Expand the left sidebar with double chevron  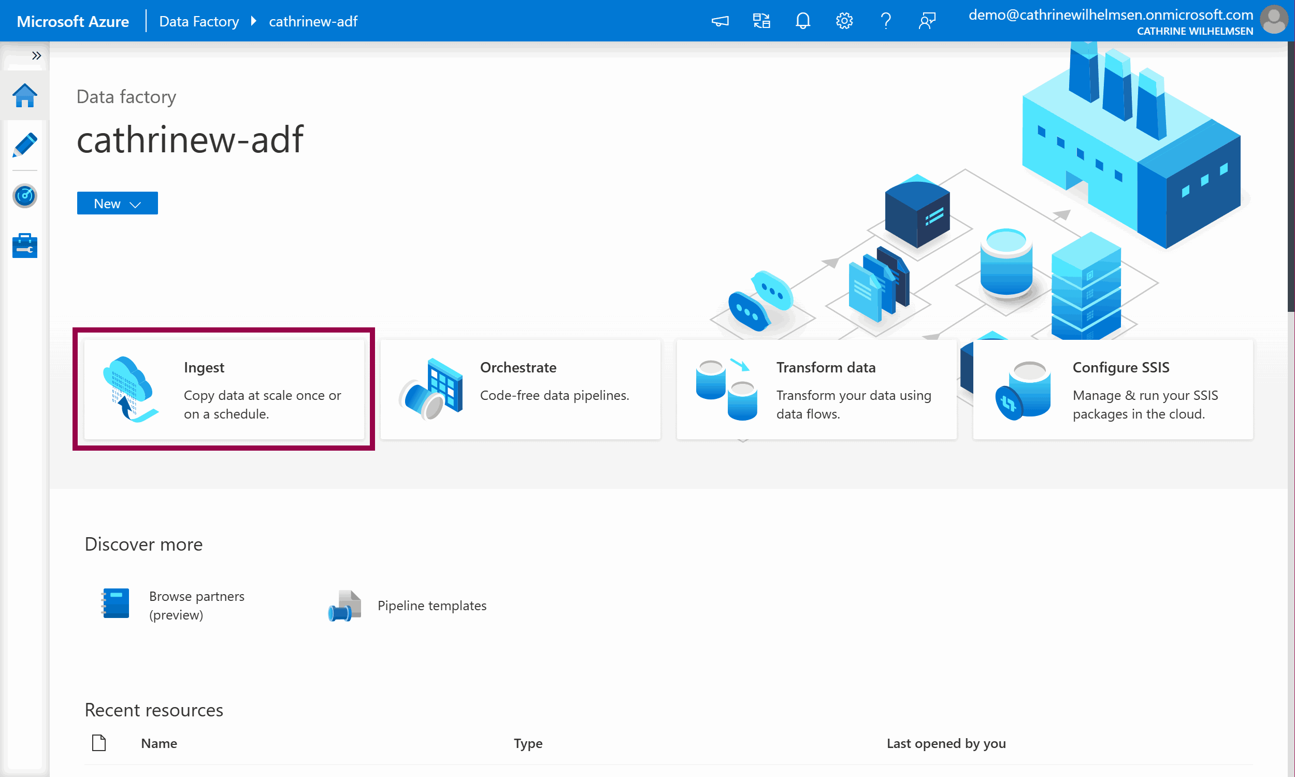[36, 55]
